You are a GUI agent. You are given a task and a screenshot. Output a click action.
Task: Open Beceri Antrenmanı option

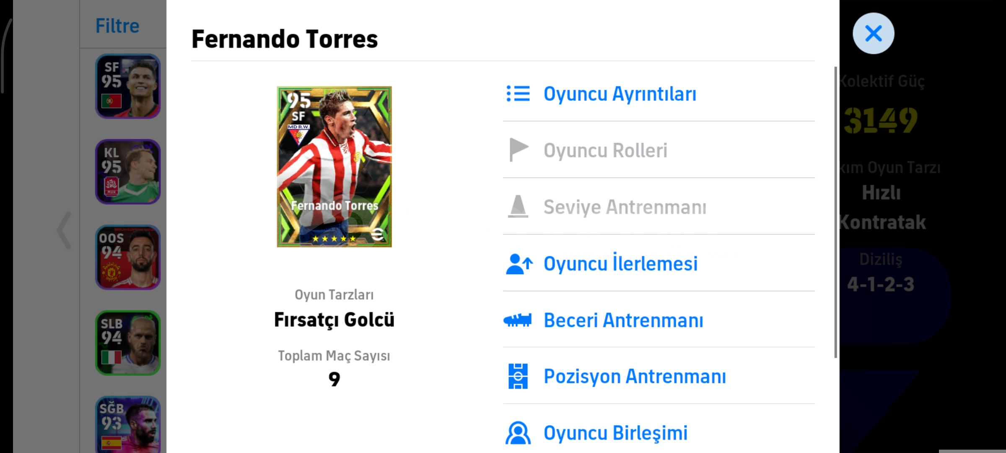(623, 320)
